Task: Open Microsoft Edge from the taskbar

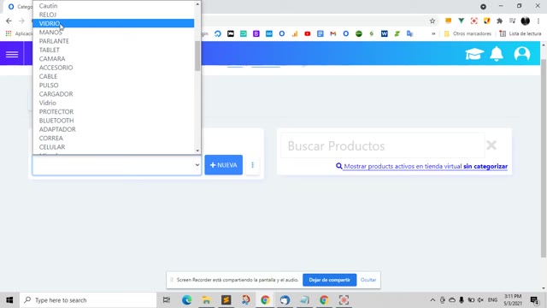Action: [x=186, y=300]
